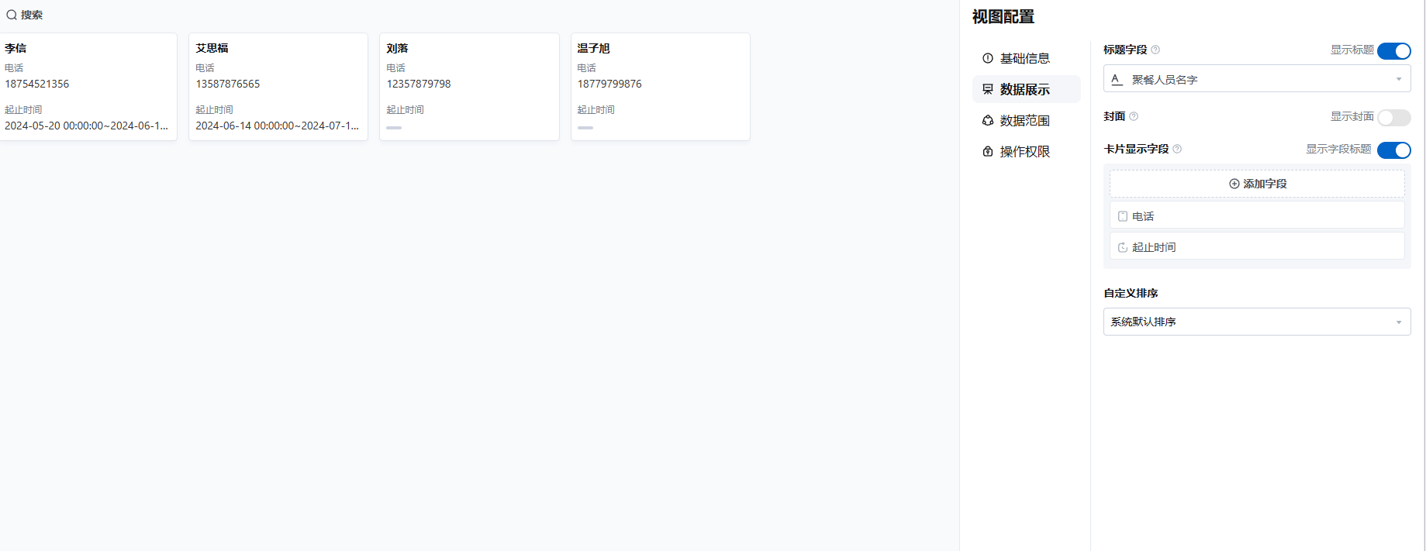Click the plus icon in 添加字段
This screenshot has height=551, width=1426.
(x=1234, y=184)
